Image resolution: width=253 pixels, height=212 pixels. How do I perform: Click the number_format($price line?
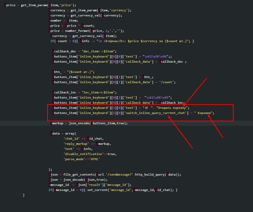(x=86, y=31)
